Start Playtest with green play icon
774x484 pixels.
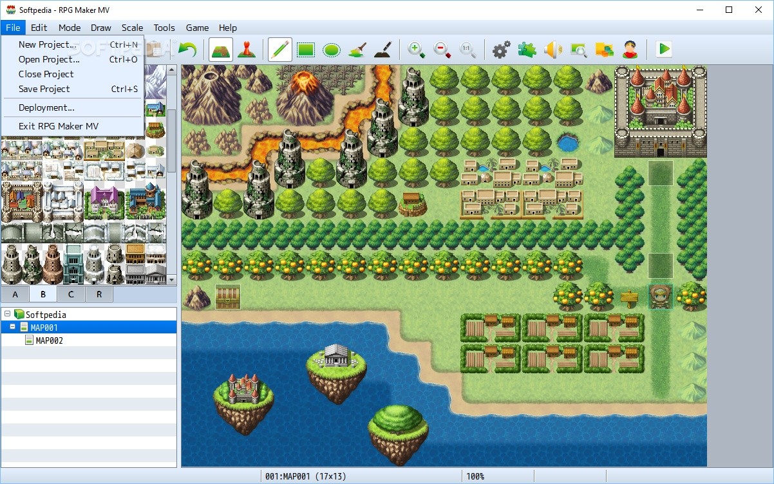(664, 50)
